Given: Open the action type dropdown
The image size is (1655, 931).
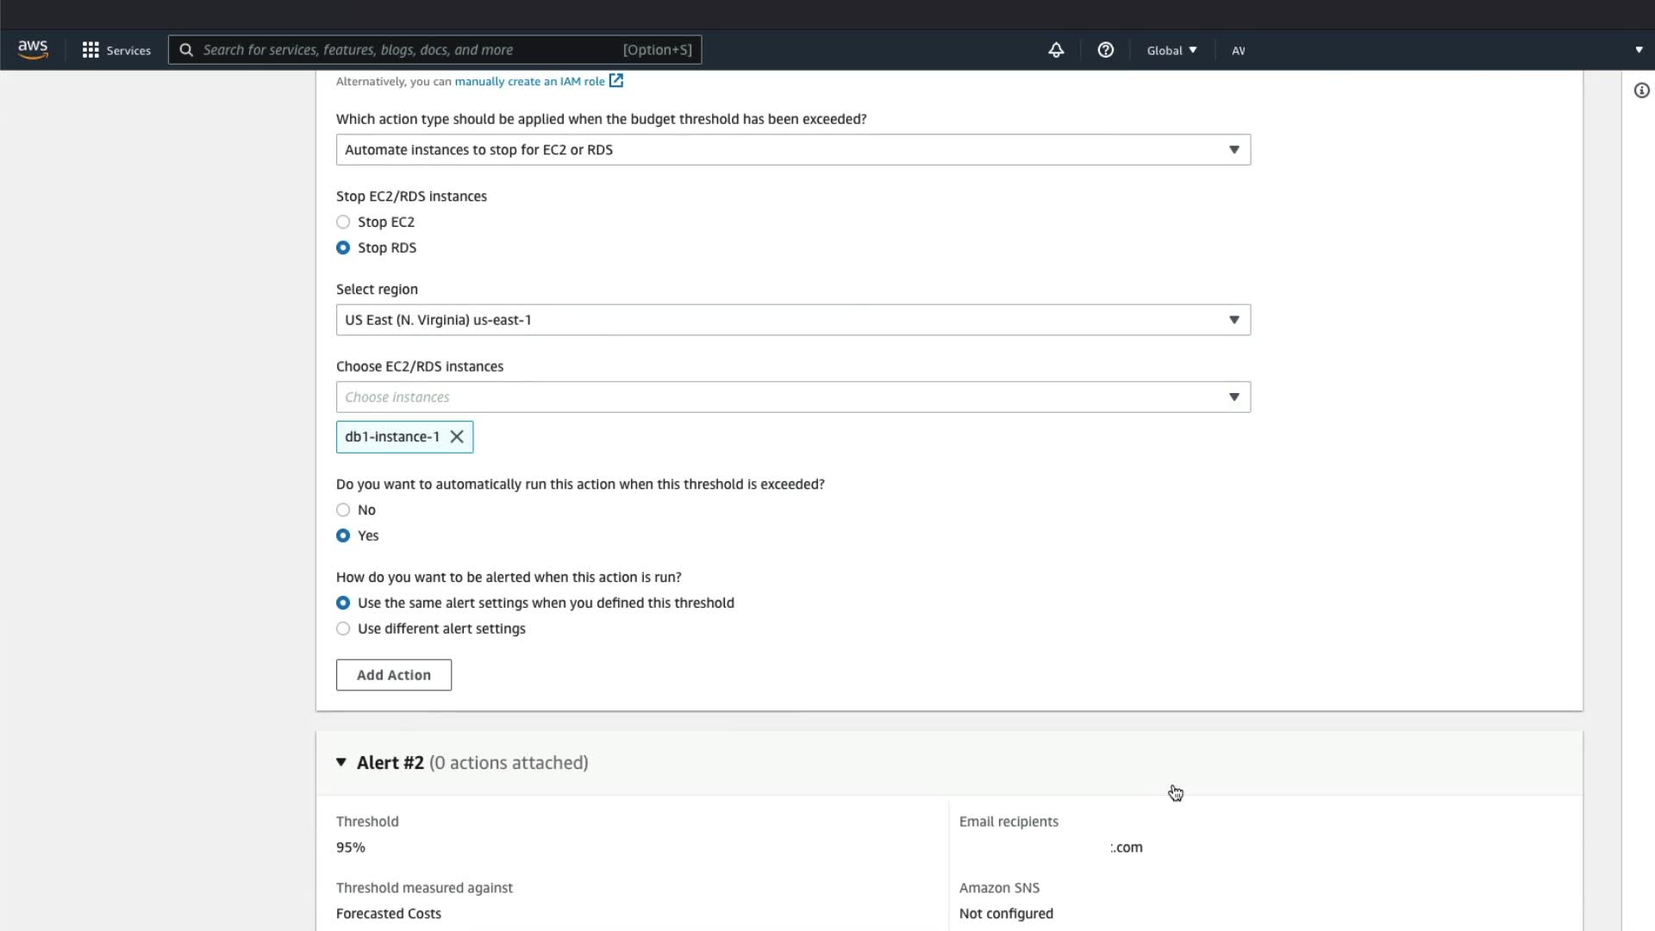Looking at the screenshot, I should [793, 150].
